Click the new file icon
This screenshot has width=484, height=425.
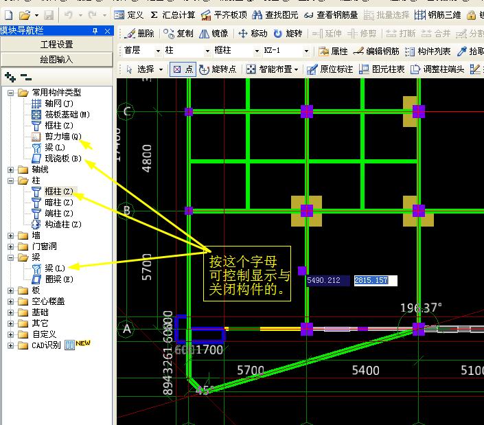(x=9, y=15)
